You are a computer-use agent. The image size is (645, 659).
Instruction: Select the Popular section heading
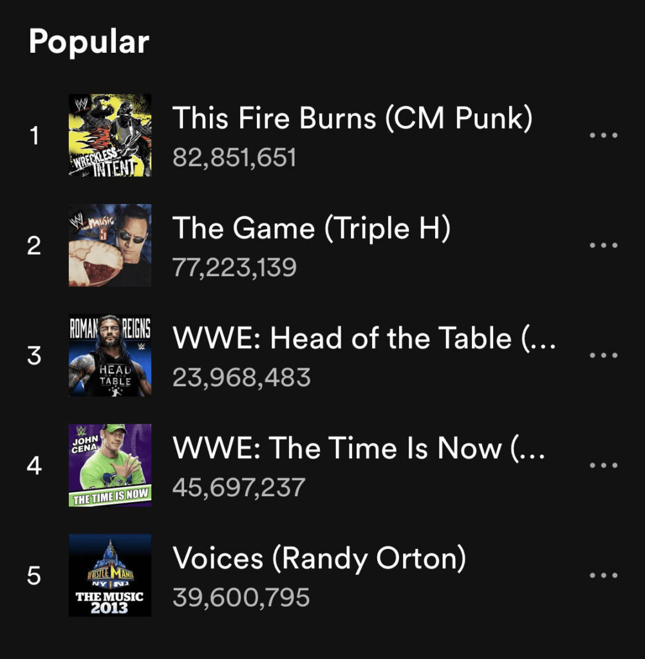[x=89, y=42]
